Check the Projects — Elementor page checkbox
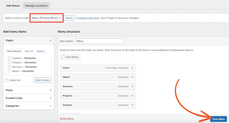 (10, 62)
